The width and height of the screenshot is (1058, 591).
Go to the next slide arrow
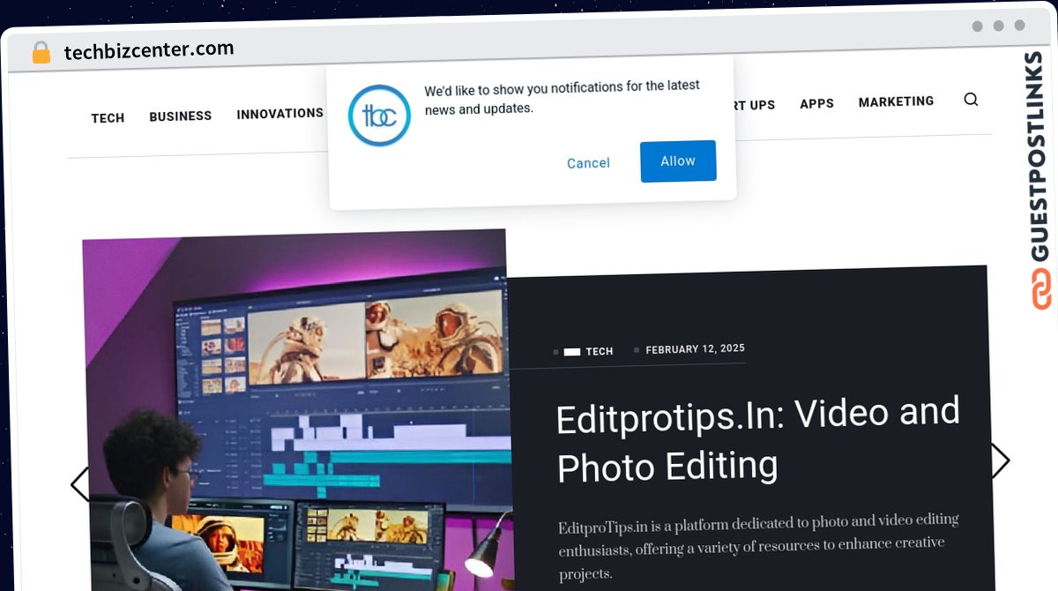tap(1000, 460)
